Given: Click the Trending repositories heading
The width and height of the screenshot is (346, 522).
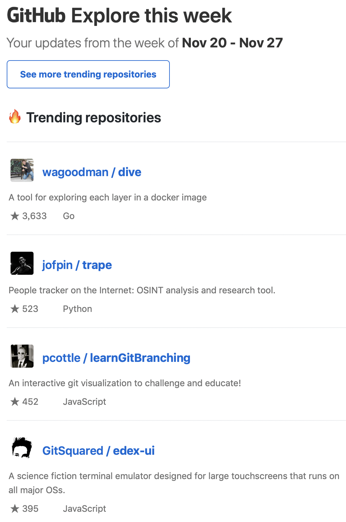Looking at the screenshot, I should tap(94, 118).
